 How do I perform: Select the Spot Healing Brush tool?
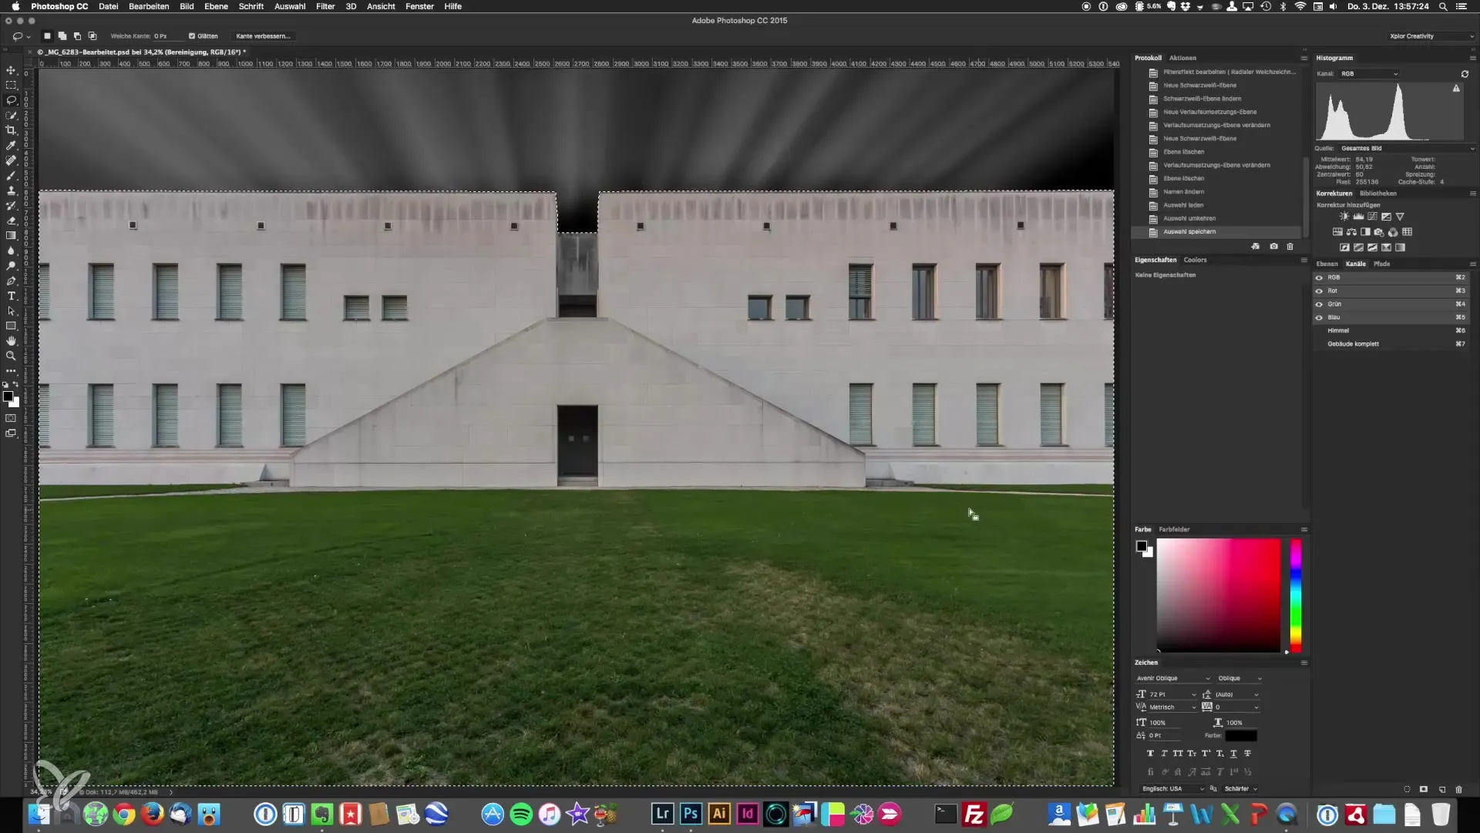[x=11, y=160]
